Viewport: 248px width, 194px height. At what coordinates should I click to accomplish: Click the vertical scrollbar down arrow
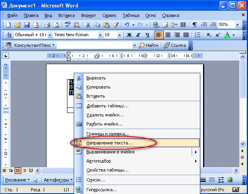[242, 144]
